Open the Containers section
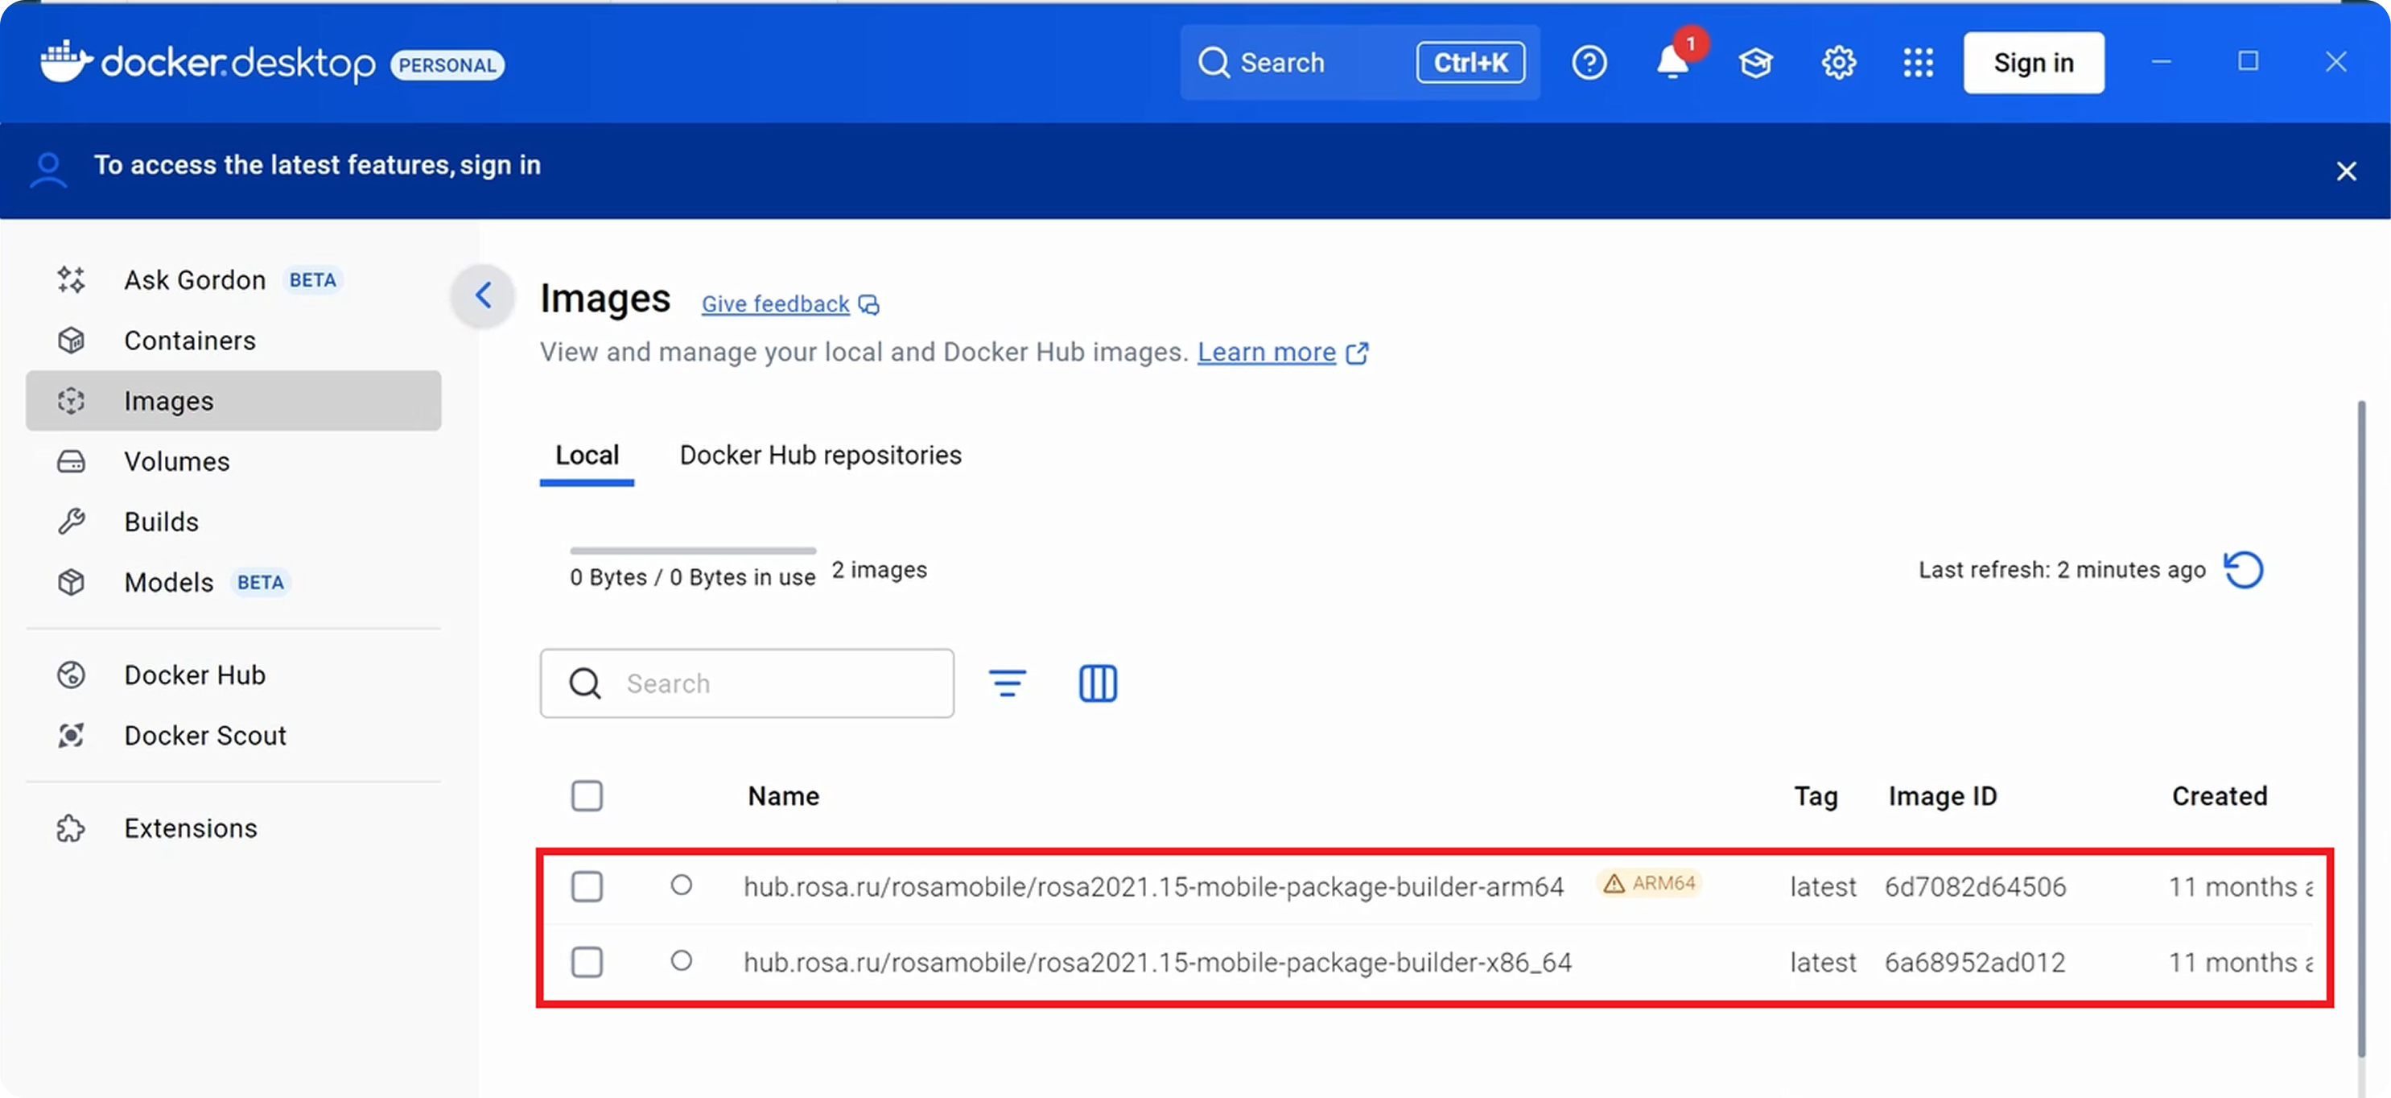The width and height of the screenshot is (2391, 1098). 233,340
